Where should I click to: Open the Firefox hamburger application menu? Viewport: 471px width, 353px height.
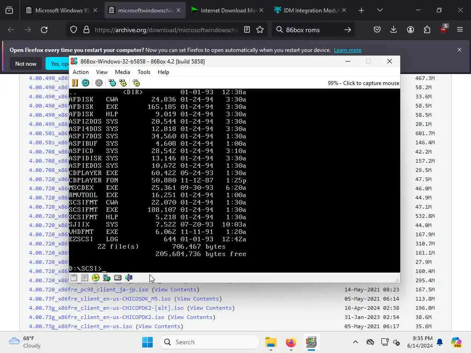(460, 30)
